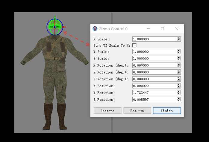Click the Z Scale spinner arrows
Image resolution: width=209 pixels, height=142 pixels.
point(179,58)
